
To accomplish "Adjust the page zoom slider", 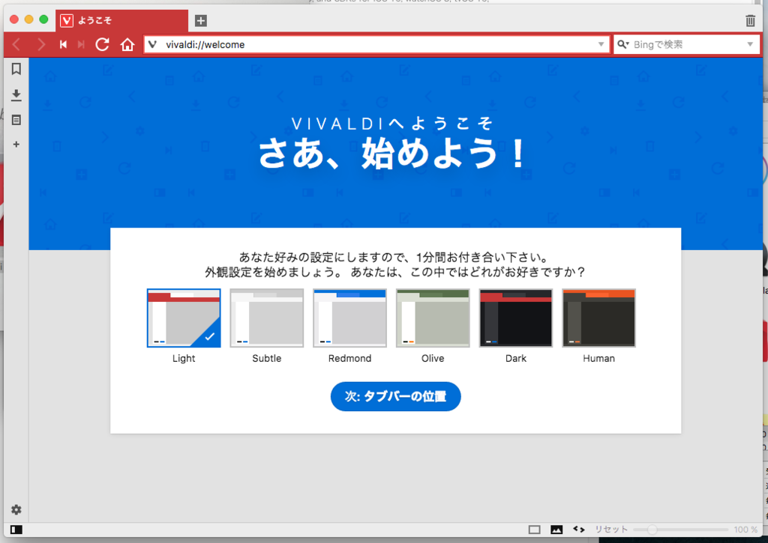I will point(680,530).
